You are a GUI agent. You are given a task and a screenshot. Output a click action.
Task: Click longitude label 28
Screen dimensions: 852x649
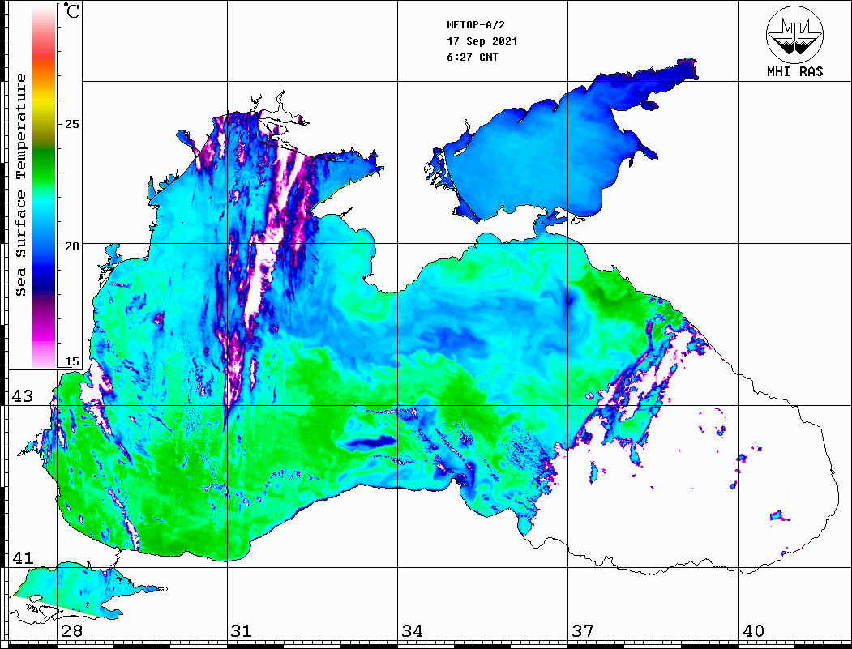click(x=71, y=631)
